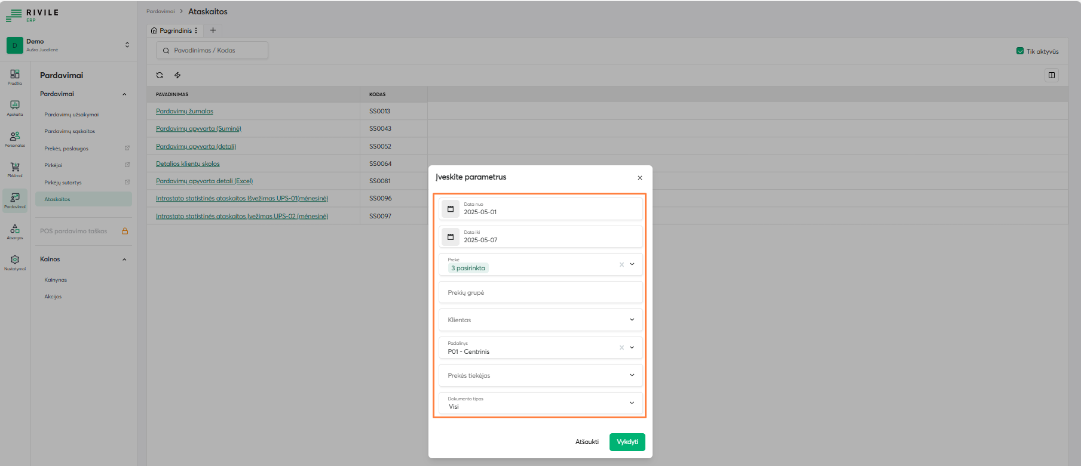Toggle the Tik aktyvūs checkbox
The height and width of the screenshot is (466, 1081).
tap(1020, 51)
